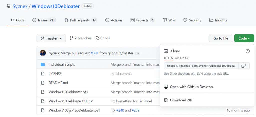Toggle the green Code dropdown button
The height and width of the screenshot is (117, 256).
[x=244, y=38]
